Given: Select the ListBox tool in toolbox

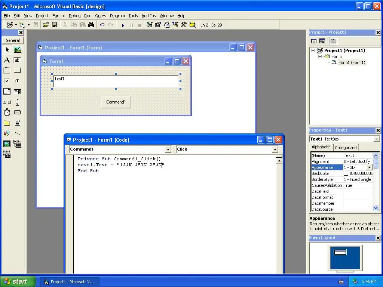Looking at the screenshot, I should tap(17, 92).
